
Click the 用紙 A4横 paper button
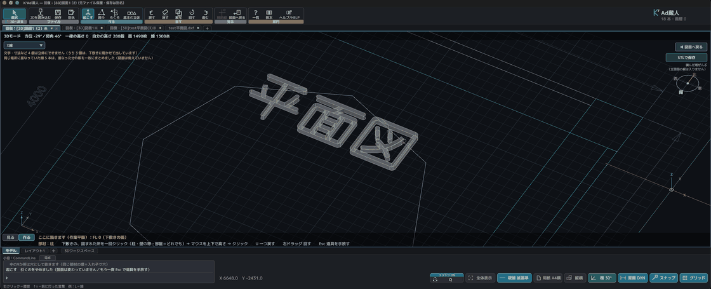[548, 278]
